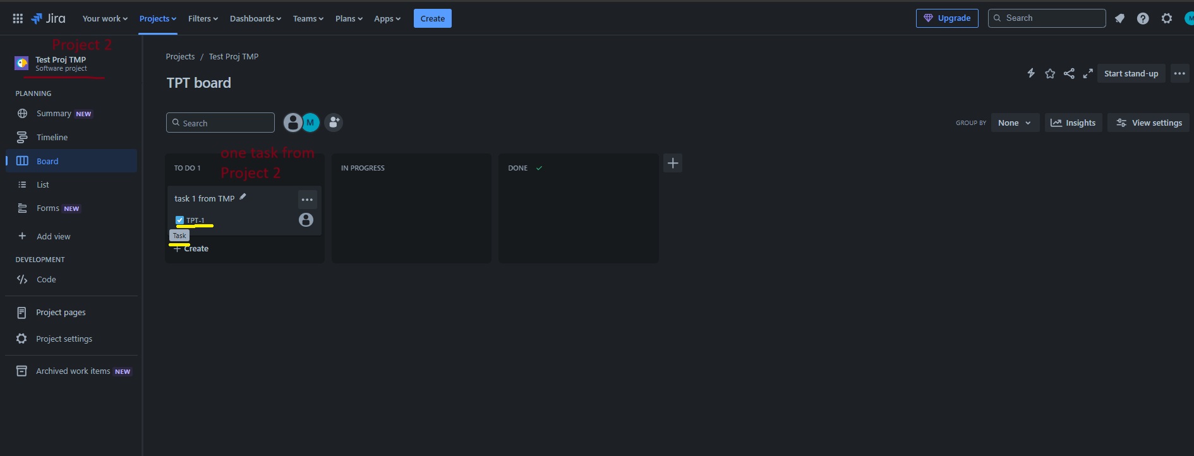Viewport: 1194px width, 456px height.
Task: Filter board by the unassigned avatar
Action: 292,123
